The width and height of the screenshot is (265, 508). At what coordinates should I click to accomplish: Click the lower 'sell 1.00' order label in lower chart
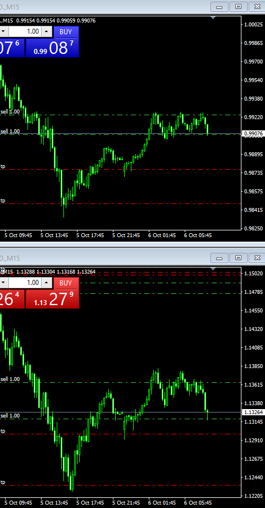tap(10, 416)
